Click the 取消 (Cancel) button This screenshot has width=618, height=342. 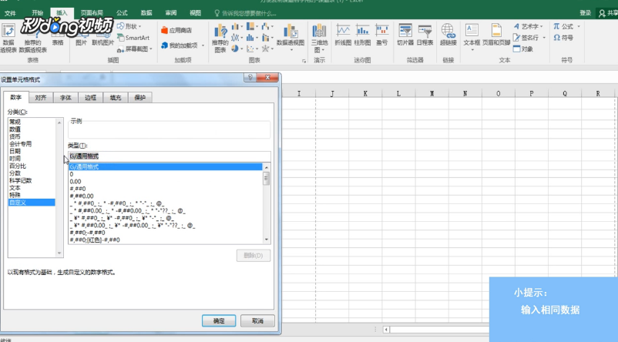pyautogui.click(x=257, y=320)
